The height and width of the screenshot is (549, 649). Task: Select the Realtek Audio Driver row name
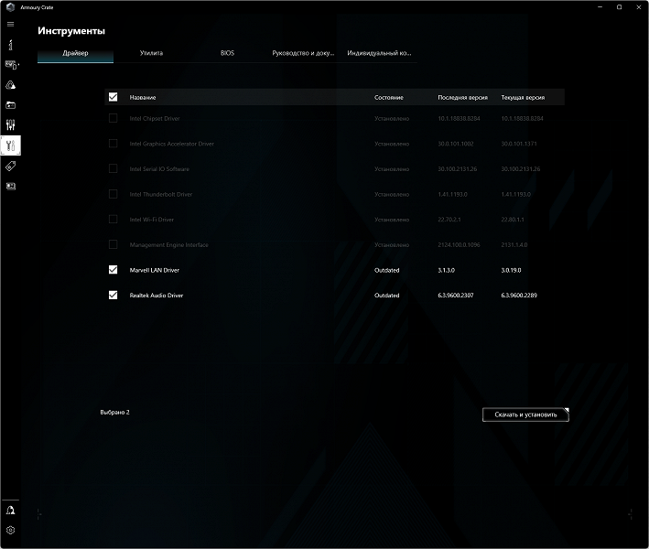[157, 296]
